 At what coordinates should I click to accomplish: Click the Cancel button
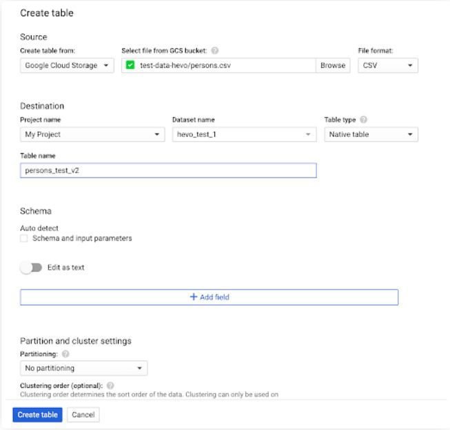pyautogui.click(x=83, y=415)
